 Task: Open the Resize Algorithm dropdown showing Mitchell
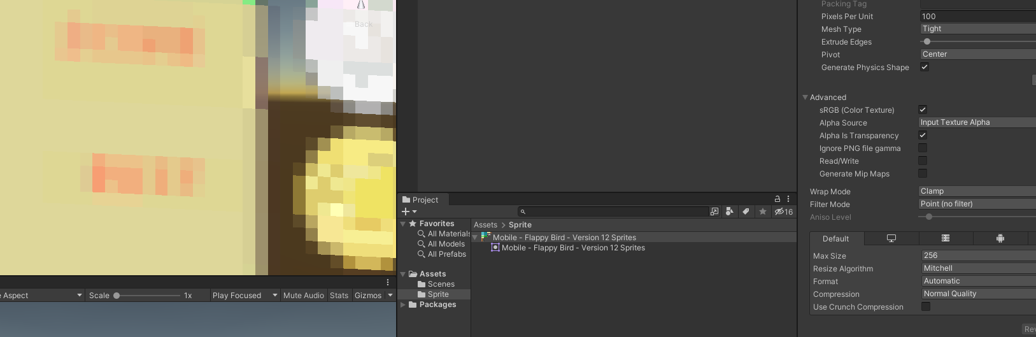(x=979, y=268)
